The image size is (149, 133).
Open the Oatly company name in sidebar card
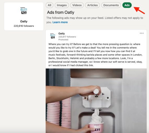[x=24, y=22]
